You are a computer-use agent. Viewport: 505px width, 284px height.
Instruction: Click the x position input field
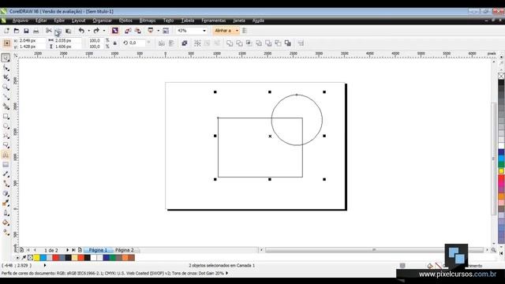coord(32,40)
